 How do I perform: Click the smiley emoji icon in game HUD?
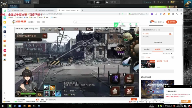[x=43, y=29]
